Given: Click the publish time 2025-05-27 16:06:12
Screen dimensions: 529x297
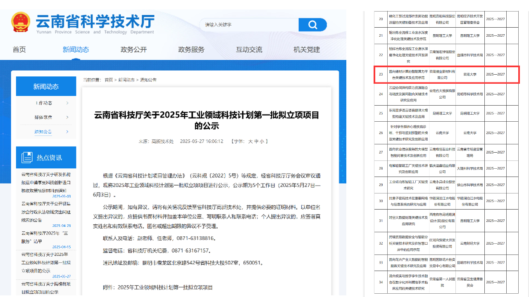Looking at the screenshot, I should coord(202,141).
